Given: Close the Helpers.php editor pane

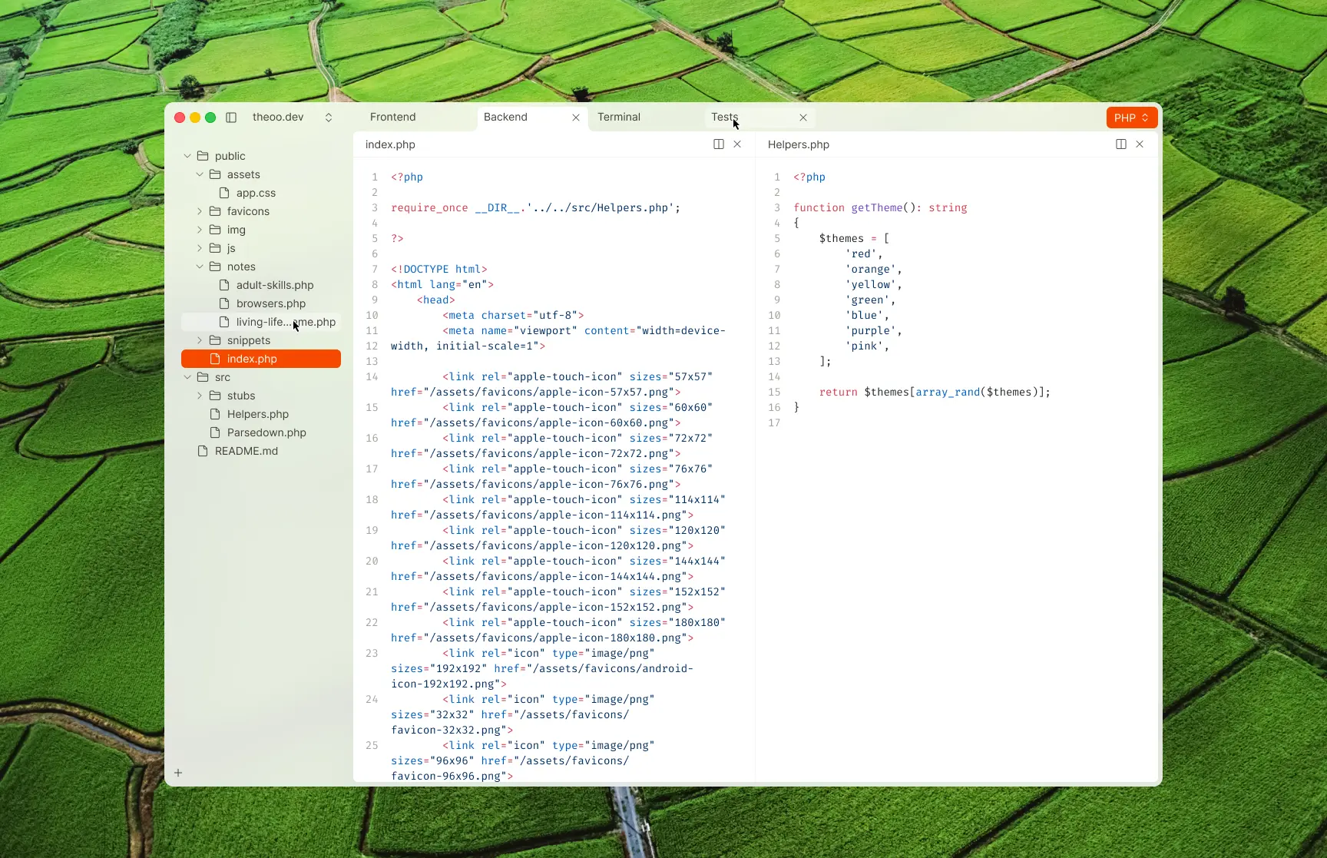Looking at the screenshot, I should (x=1140, y=144).
